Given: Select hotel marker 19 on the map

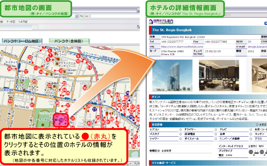Looking at the screenshot, I should 10,101.
